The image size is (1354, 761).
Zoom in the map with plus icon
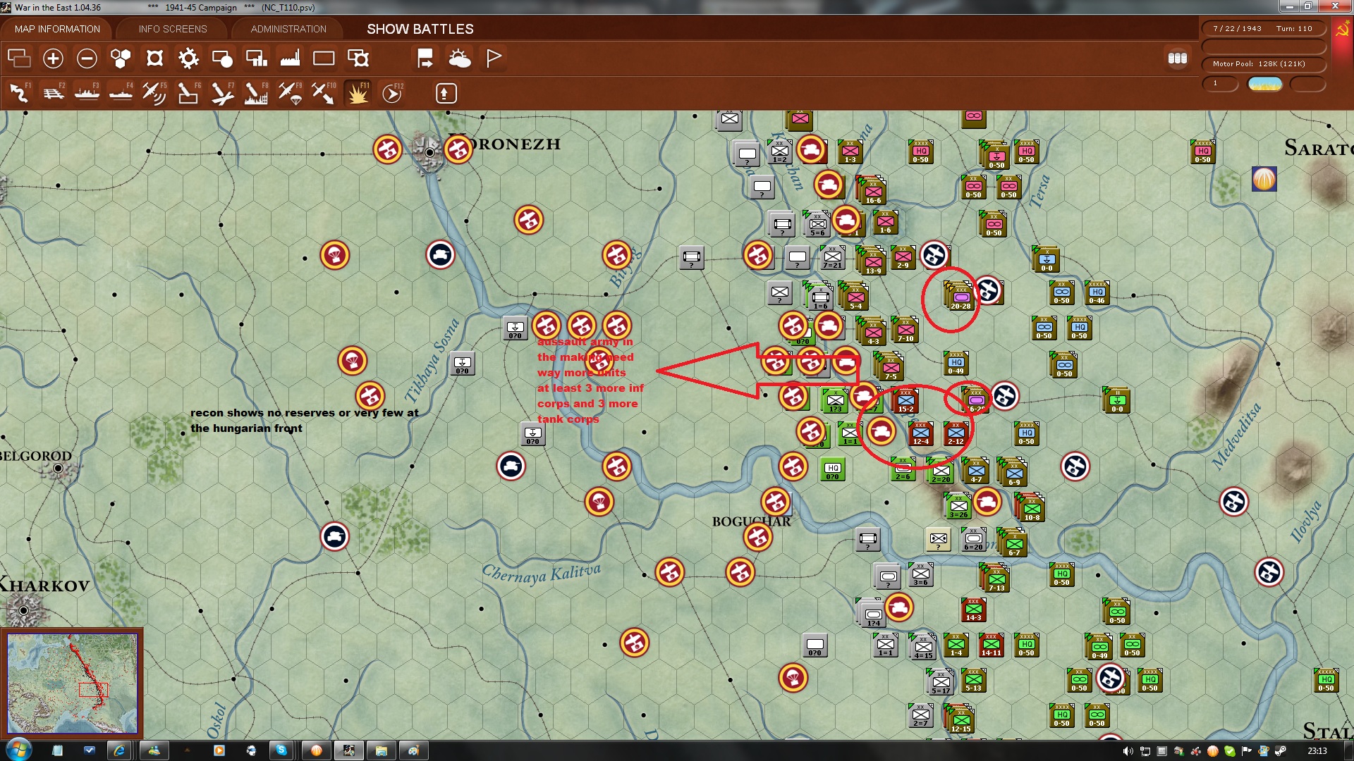[53, 58]
